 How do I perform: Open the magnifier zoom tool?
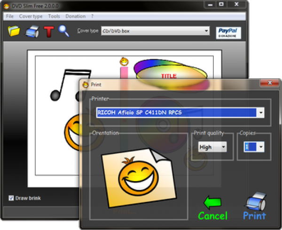click(x=63, y=31)
